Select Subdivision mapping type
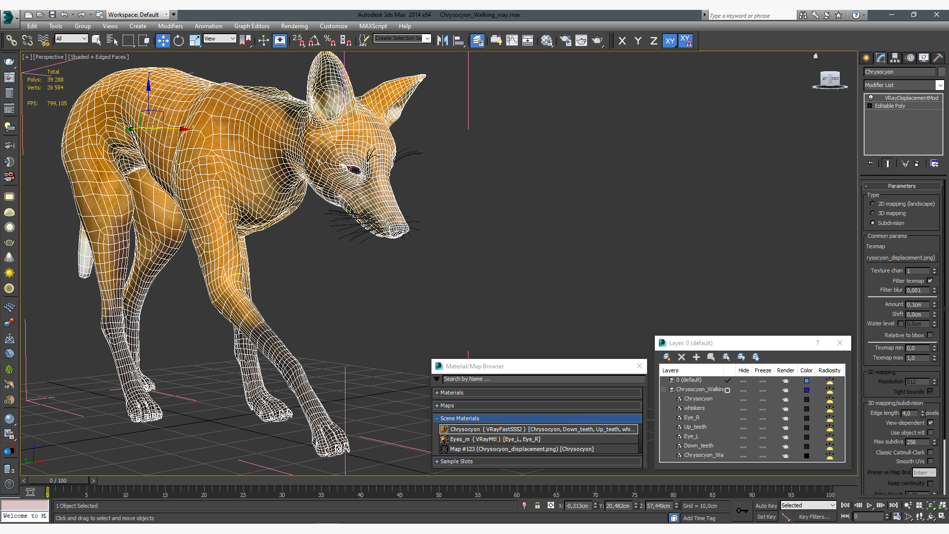Screen dimensions: 949x534 (872, 223)
